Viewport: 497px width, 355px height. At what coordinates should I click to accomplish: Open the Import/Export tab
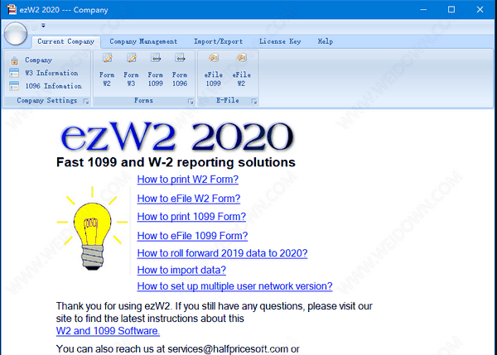point(219,41)
